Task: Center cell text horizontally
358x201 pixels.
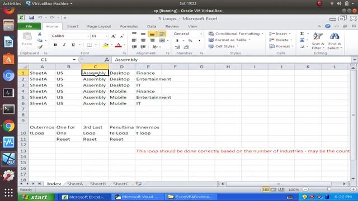Action: pyautogui.click(x=143, y=40)
